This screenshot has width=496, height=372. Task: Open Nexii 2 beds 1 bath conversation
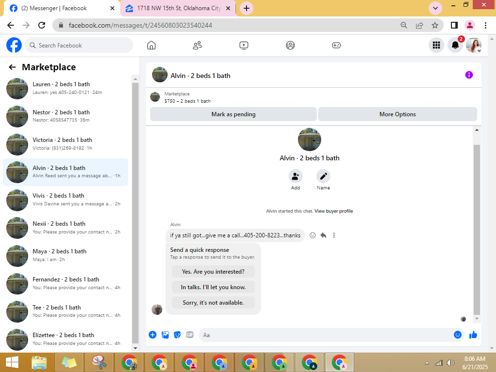(65, 228)
